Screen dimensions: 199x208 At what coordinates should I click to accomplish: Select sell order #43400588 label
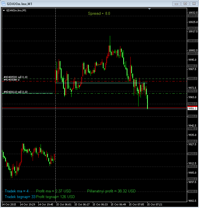tap(15, 77)
